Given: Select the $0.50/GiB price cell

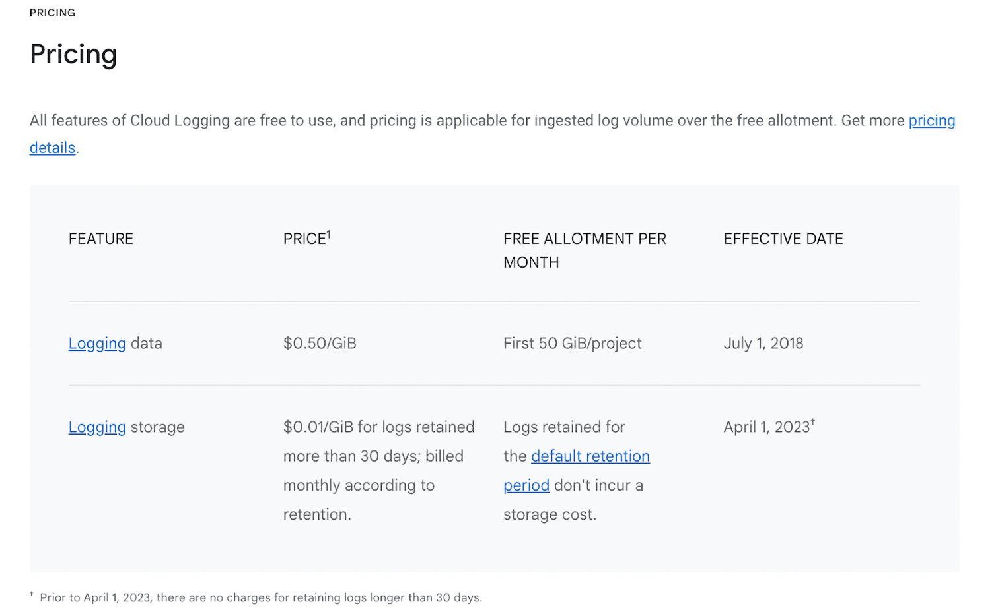Looking at the screenshot, I should (x=319, y=343).
